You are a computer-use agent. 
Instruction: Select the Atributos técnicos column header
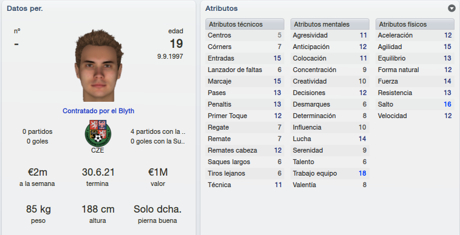pyautogui.click(x=245, y=24)
